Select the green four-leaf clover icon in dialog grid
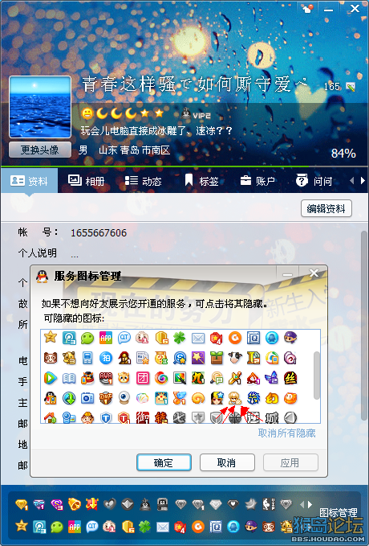Screen dimensions: 369x546 tap(180, 338)
